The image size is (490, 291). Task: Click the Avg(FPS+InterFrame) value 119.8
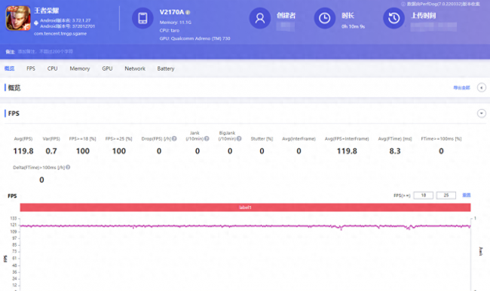(347, 151)
